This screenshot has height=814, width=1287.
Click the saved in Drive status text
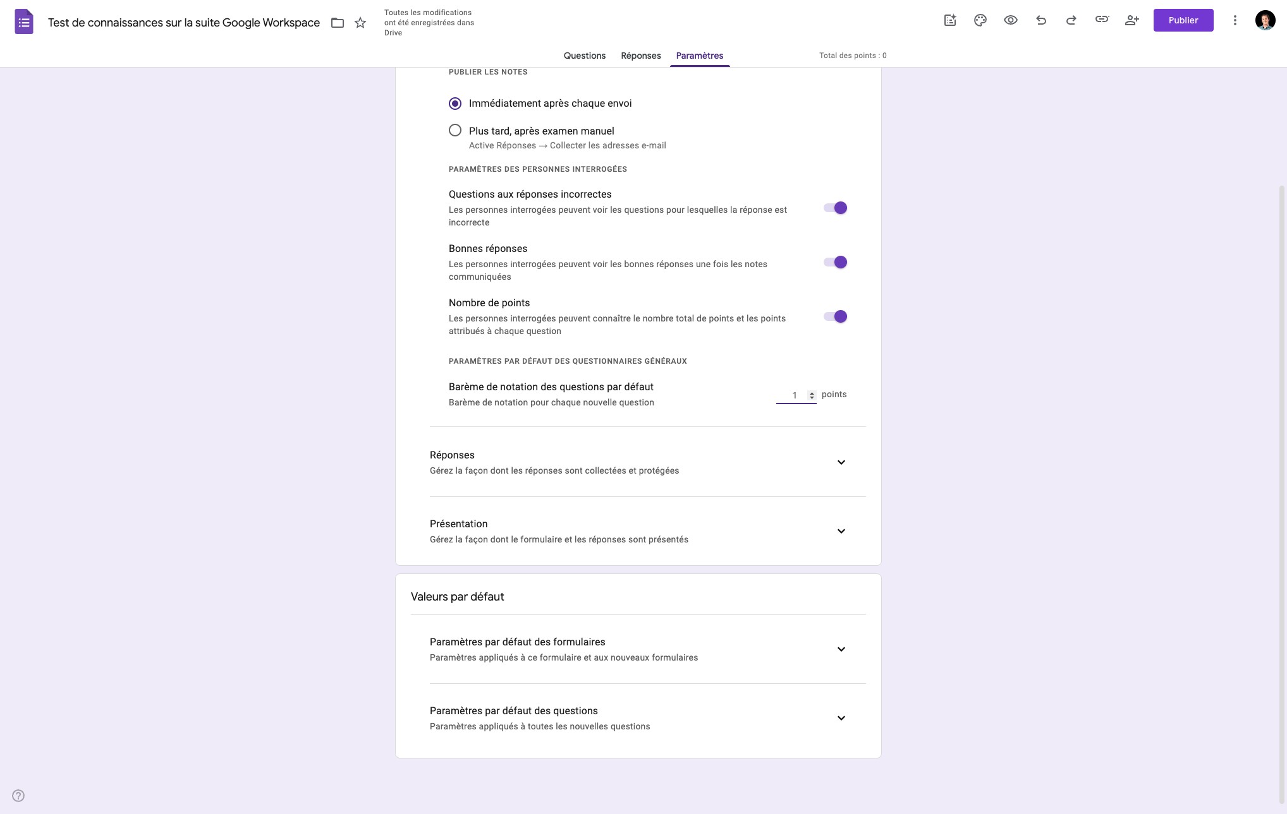(429, 23)
